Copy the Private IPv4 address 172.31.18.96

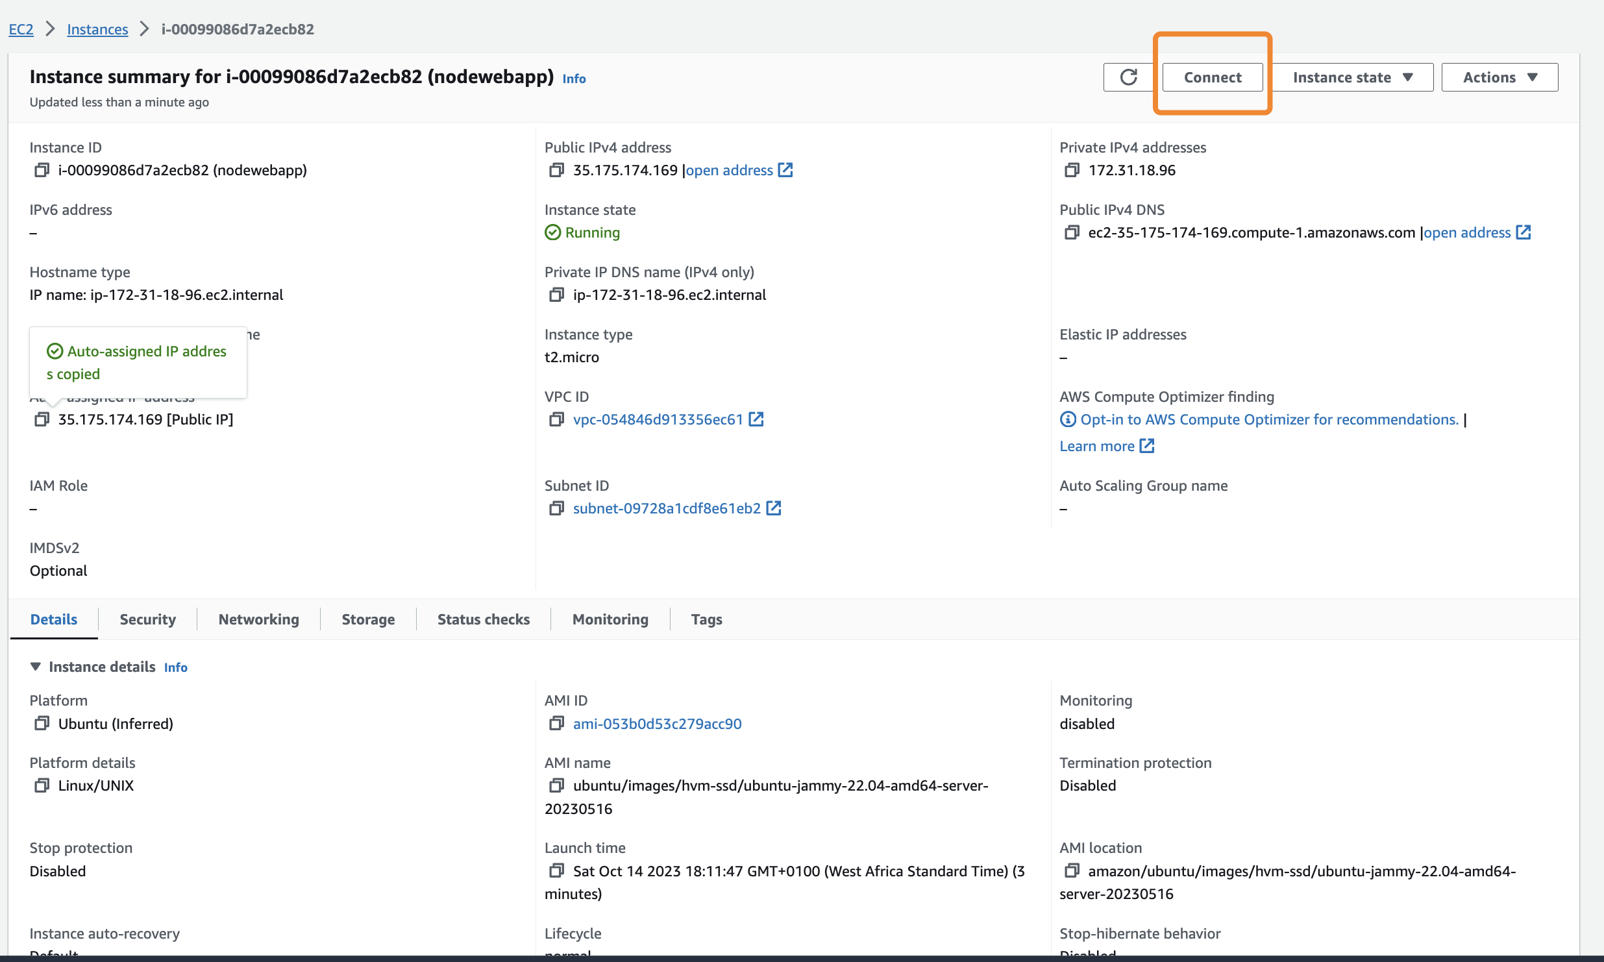[1072, 170]
